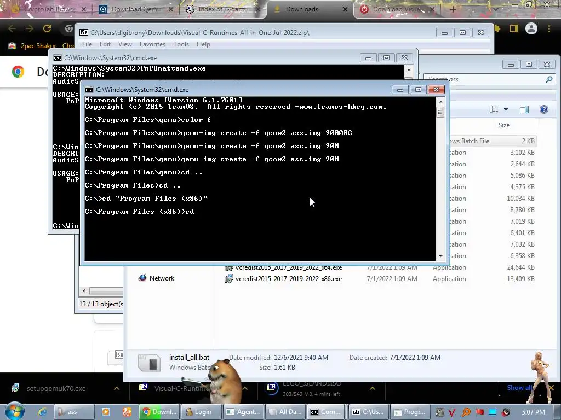Click the Explorer help question mark icon
The height and width of the screenshot is (420, 561).
click(x=544, y=109)
